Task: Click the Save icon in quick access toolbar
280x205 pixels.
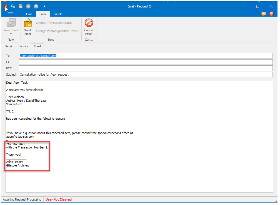Action: coord(21,6)
